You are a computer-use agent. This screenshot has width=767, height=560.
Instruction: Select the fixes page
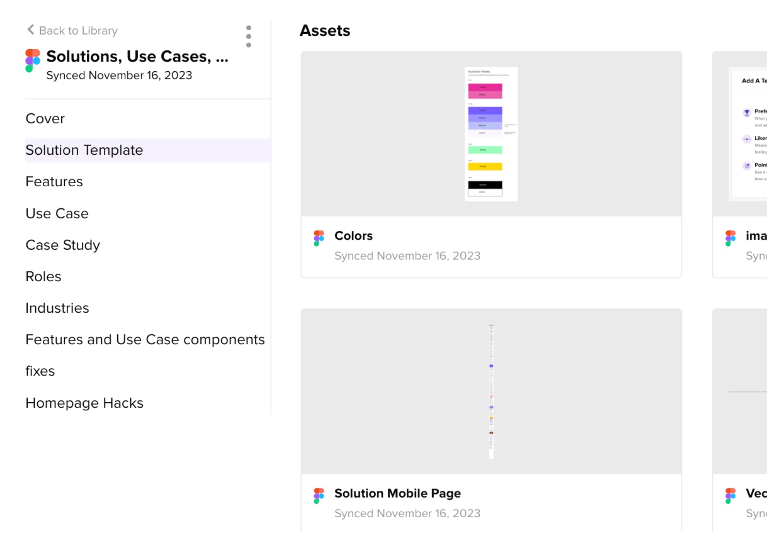pyautogui.click(x=40, y=371)
